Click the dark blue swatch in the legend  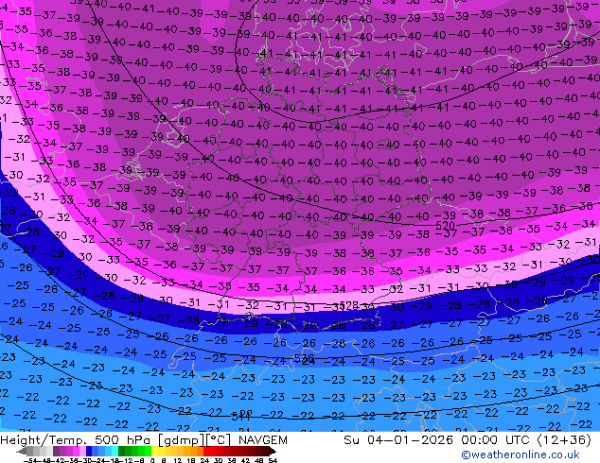[x=89, y=451]
